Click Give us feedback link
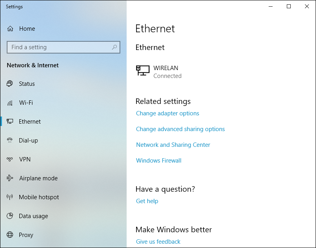This screenshot has width=316, height=248. click(x=158, y=242)
